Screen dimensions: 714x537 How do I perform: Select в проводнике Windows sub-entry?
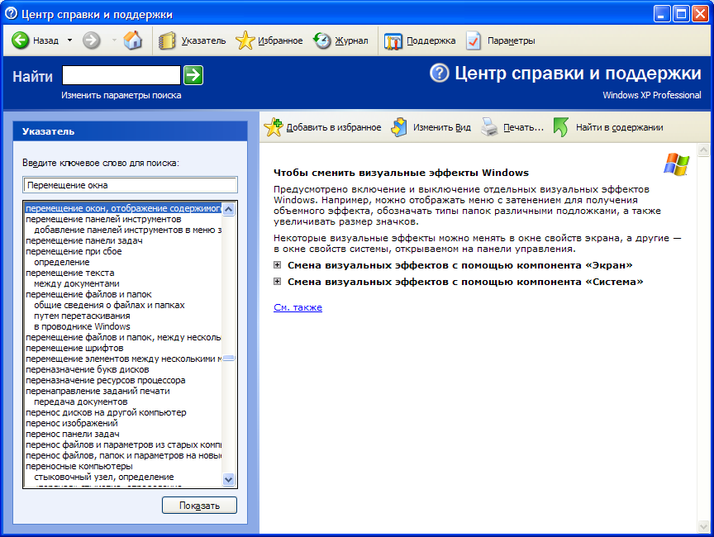click(x=82, y=326)
